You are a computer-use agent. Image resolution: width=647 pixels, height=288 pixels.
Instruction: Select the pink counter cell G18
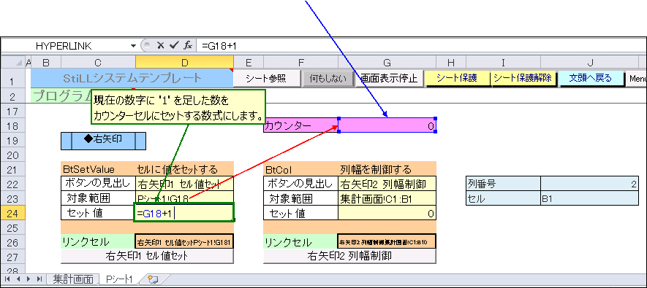387,125
